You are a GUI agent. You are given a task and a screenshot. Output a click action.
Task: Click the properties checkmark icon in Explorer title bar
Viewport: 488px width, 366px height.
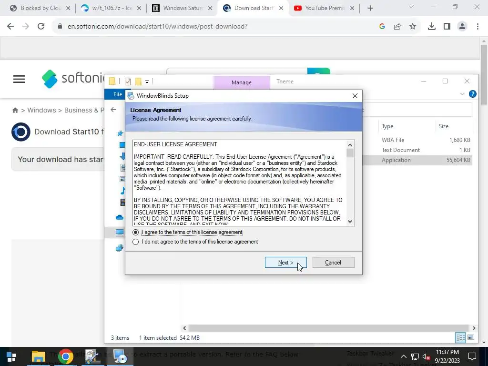coord(128,81)
